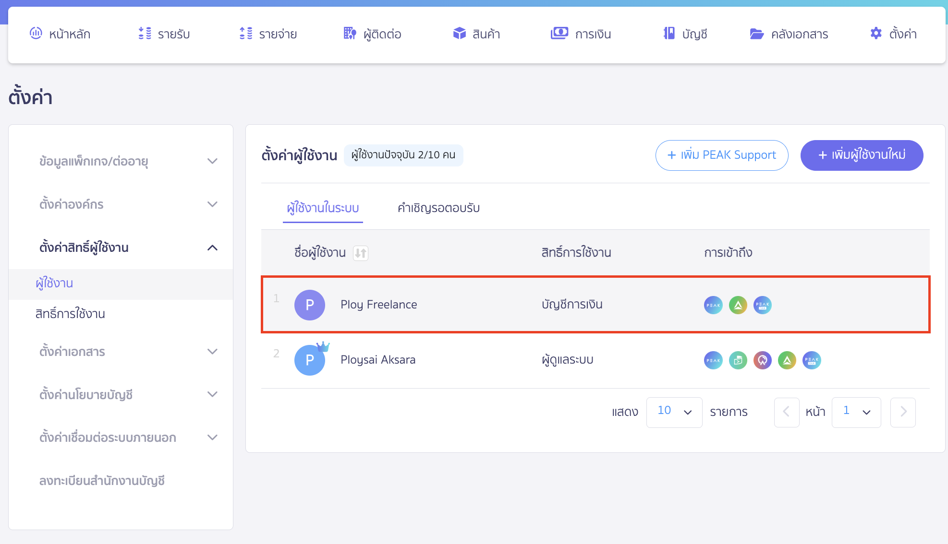Open the หน้าหลัก home icon
This screenshot has width=948, height=544.
coord(36,34)
